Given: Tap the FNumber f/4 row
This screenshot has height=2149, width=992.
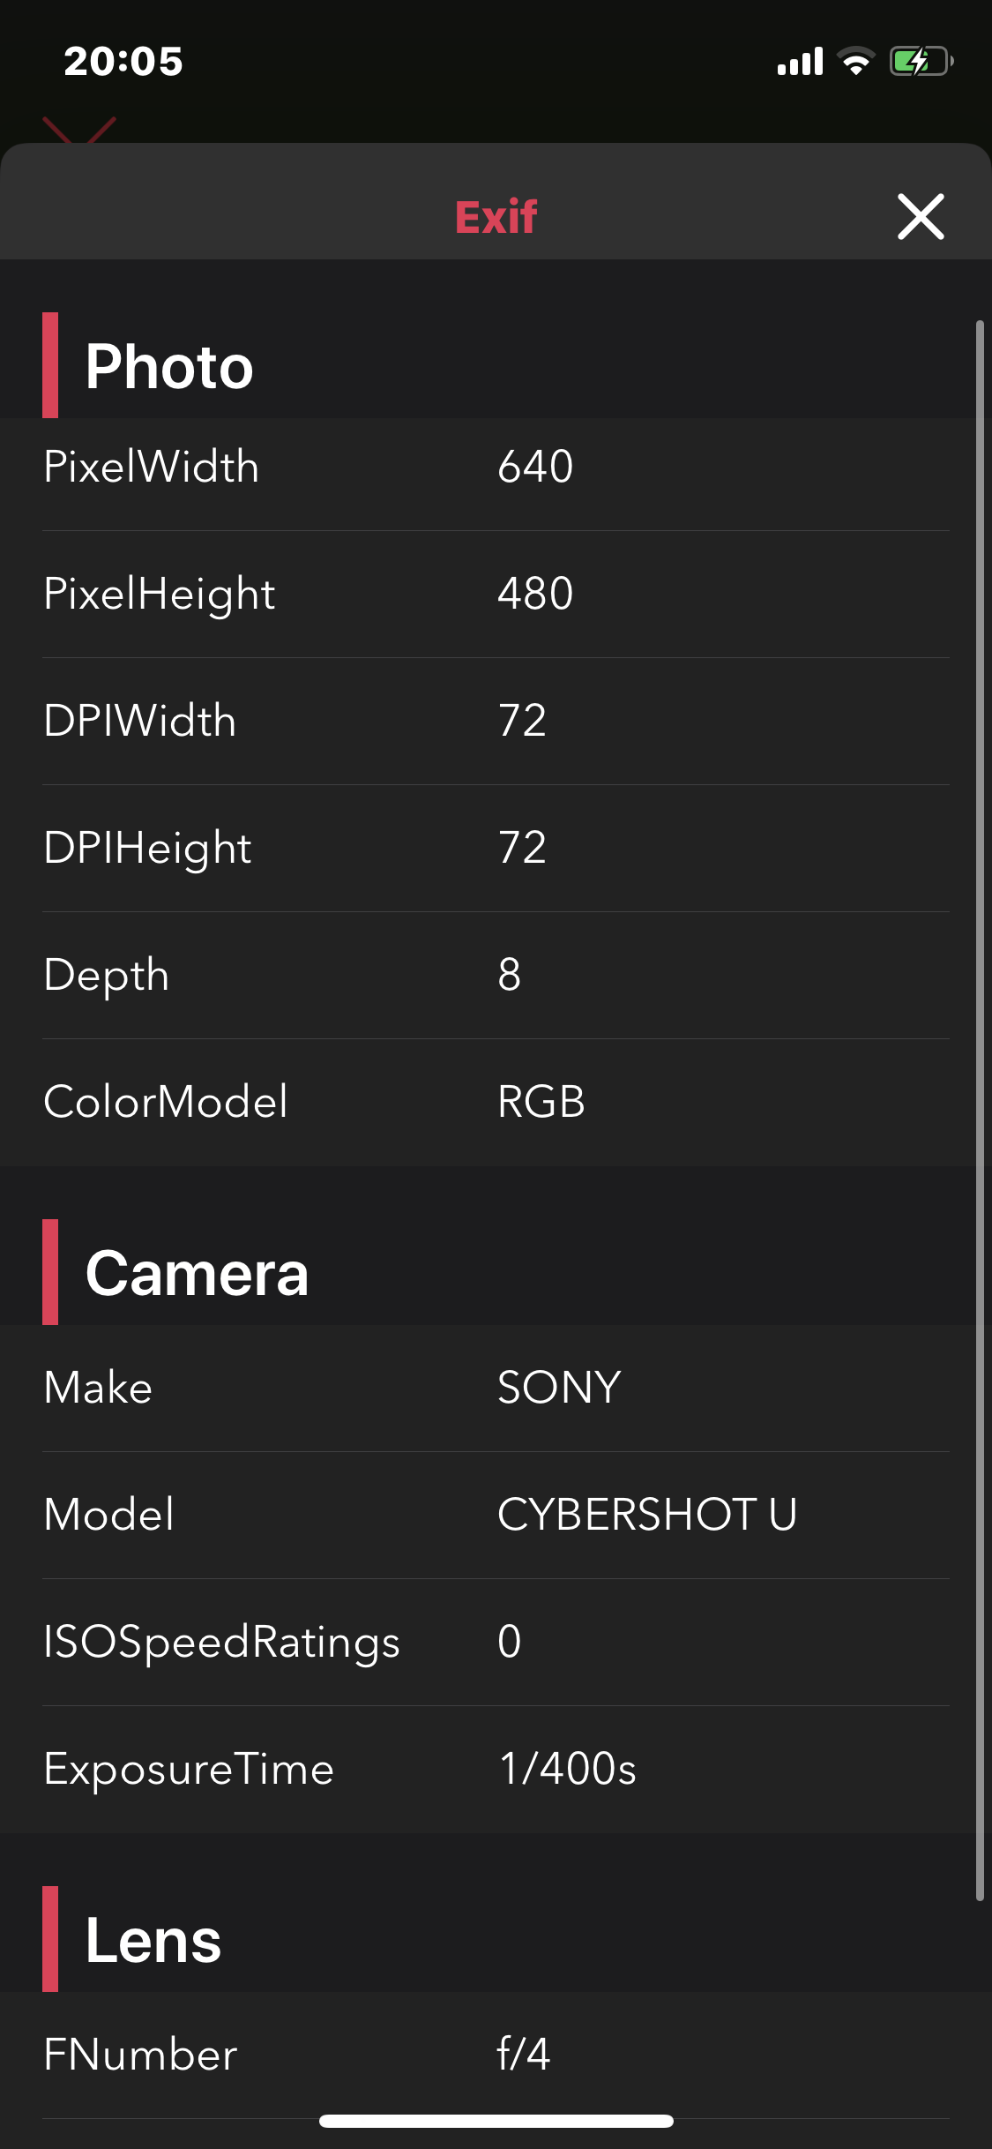Looking at the screenshot, I should pyautogui.click(x=496, y=2055).
